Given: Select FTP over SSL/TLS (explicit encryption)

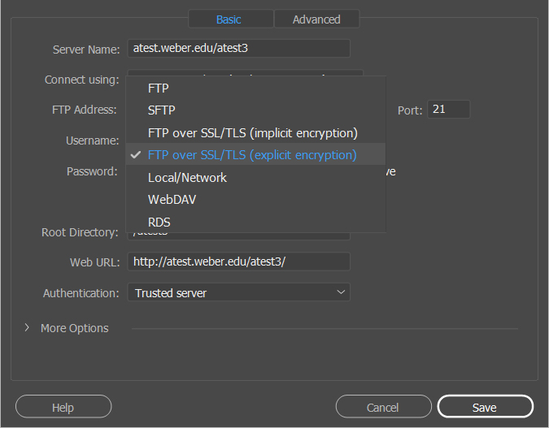Looking at the screenshot, I should coord(252,155).
